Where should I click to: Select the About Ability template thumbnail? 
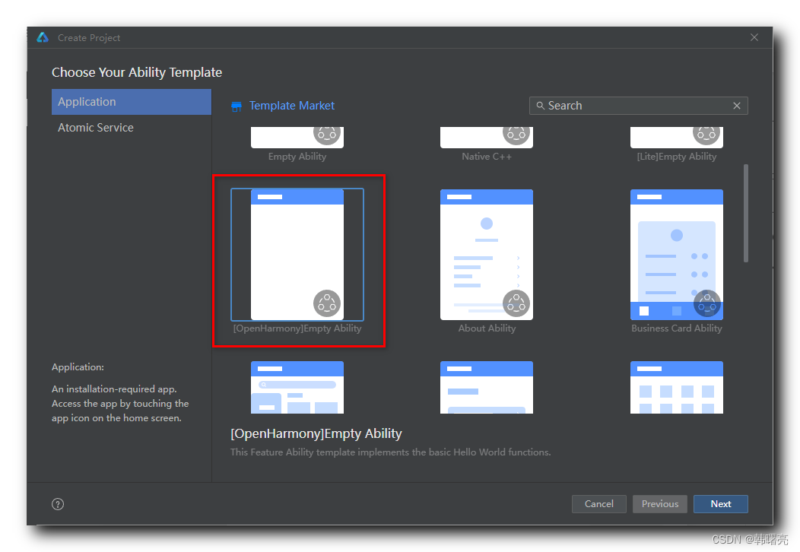click(x=487, y=255)
